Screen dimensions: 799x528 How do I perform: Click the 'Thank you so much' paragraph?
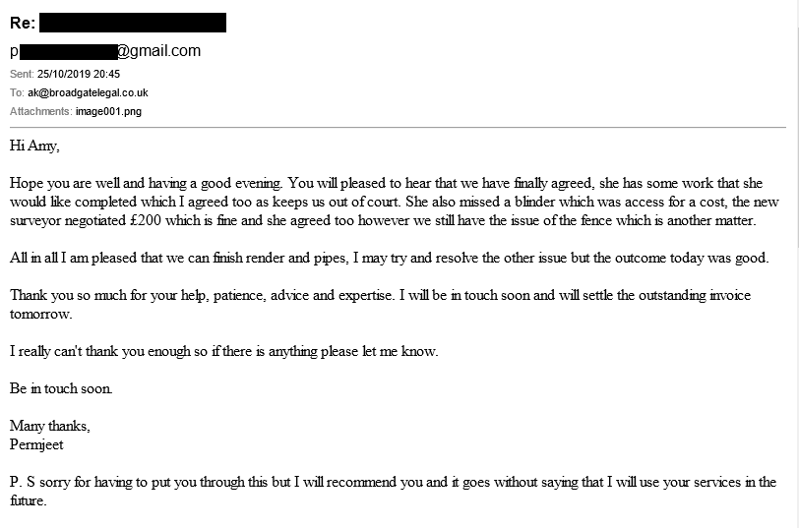pos(380,305)
